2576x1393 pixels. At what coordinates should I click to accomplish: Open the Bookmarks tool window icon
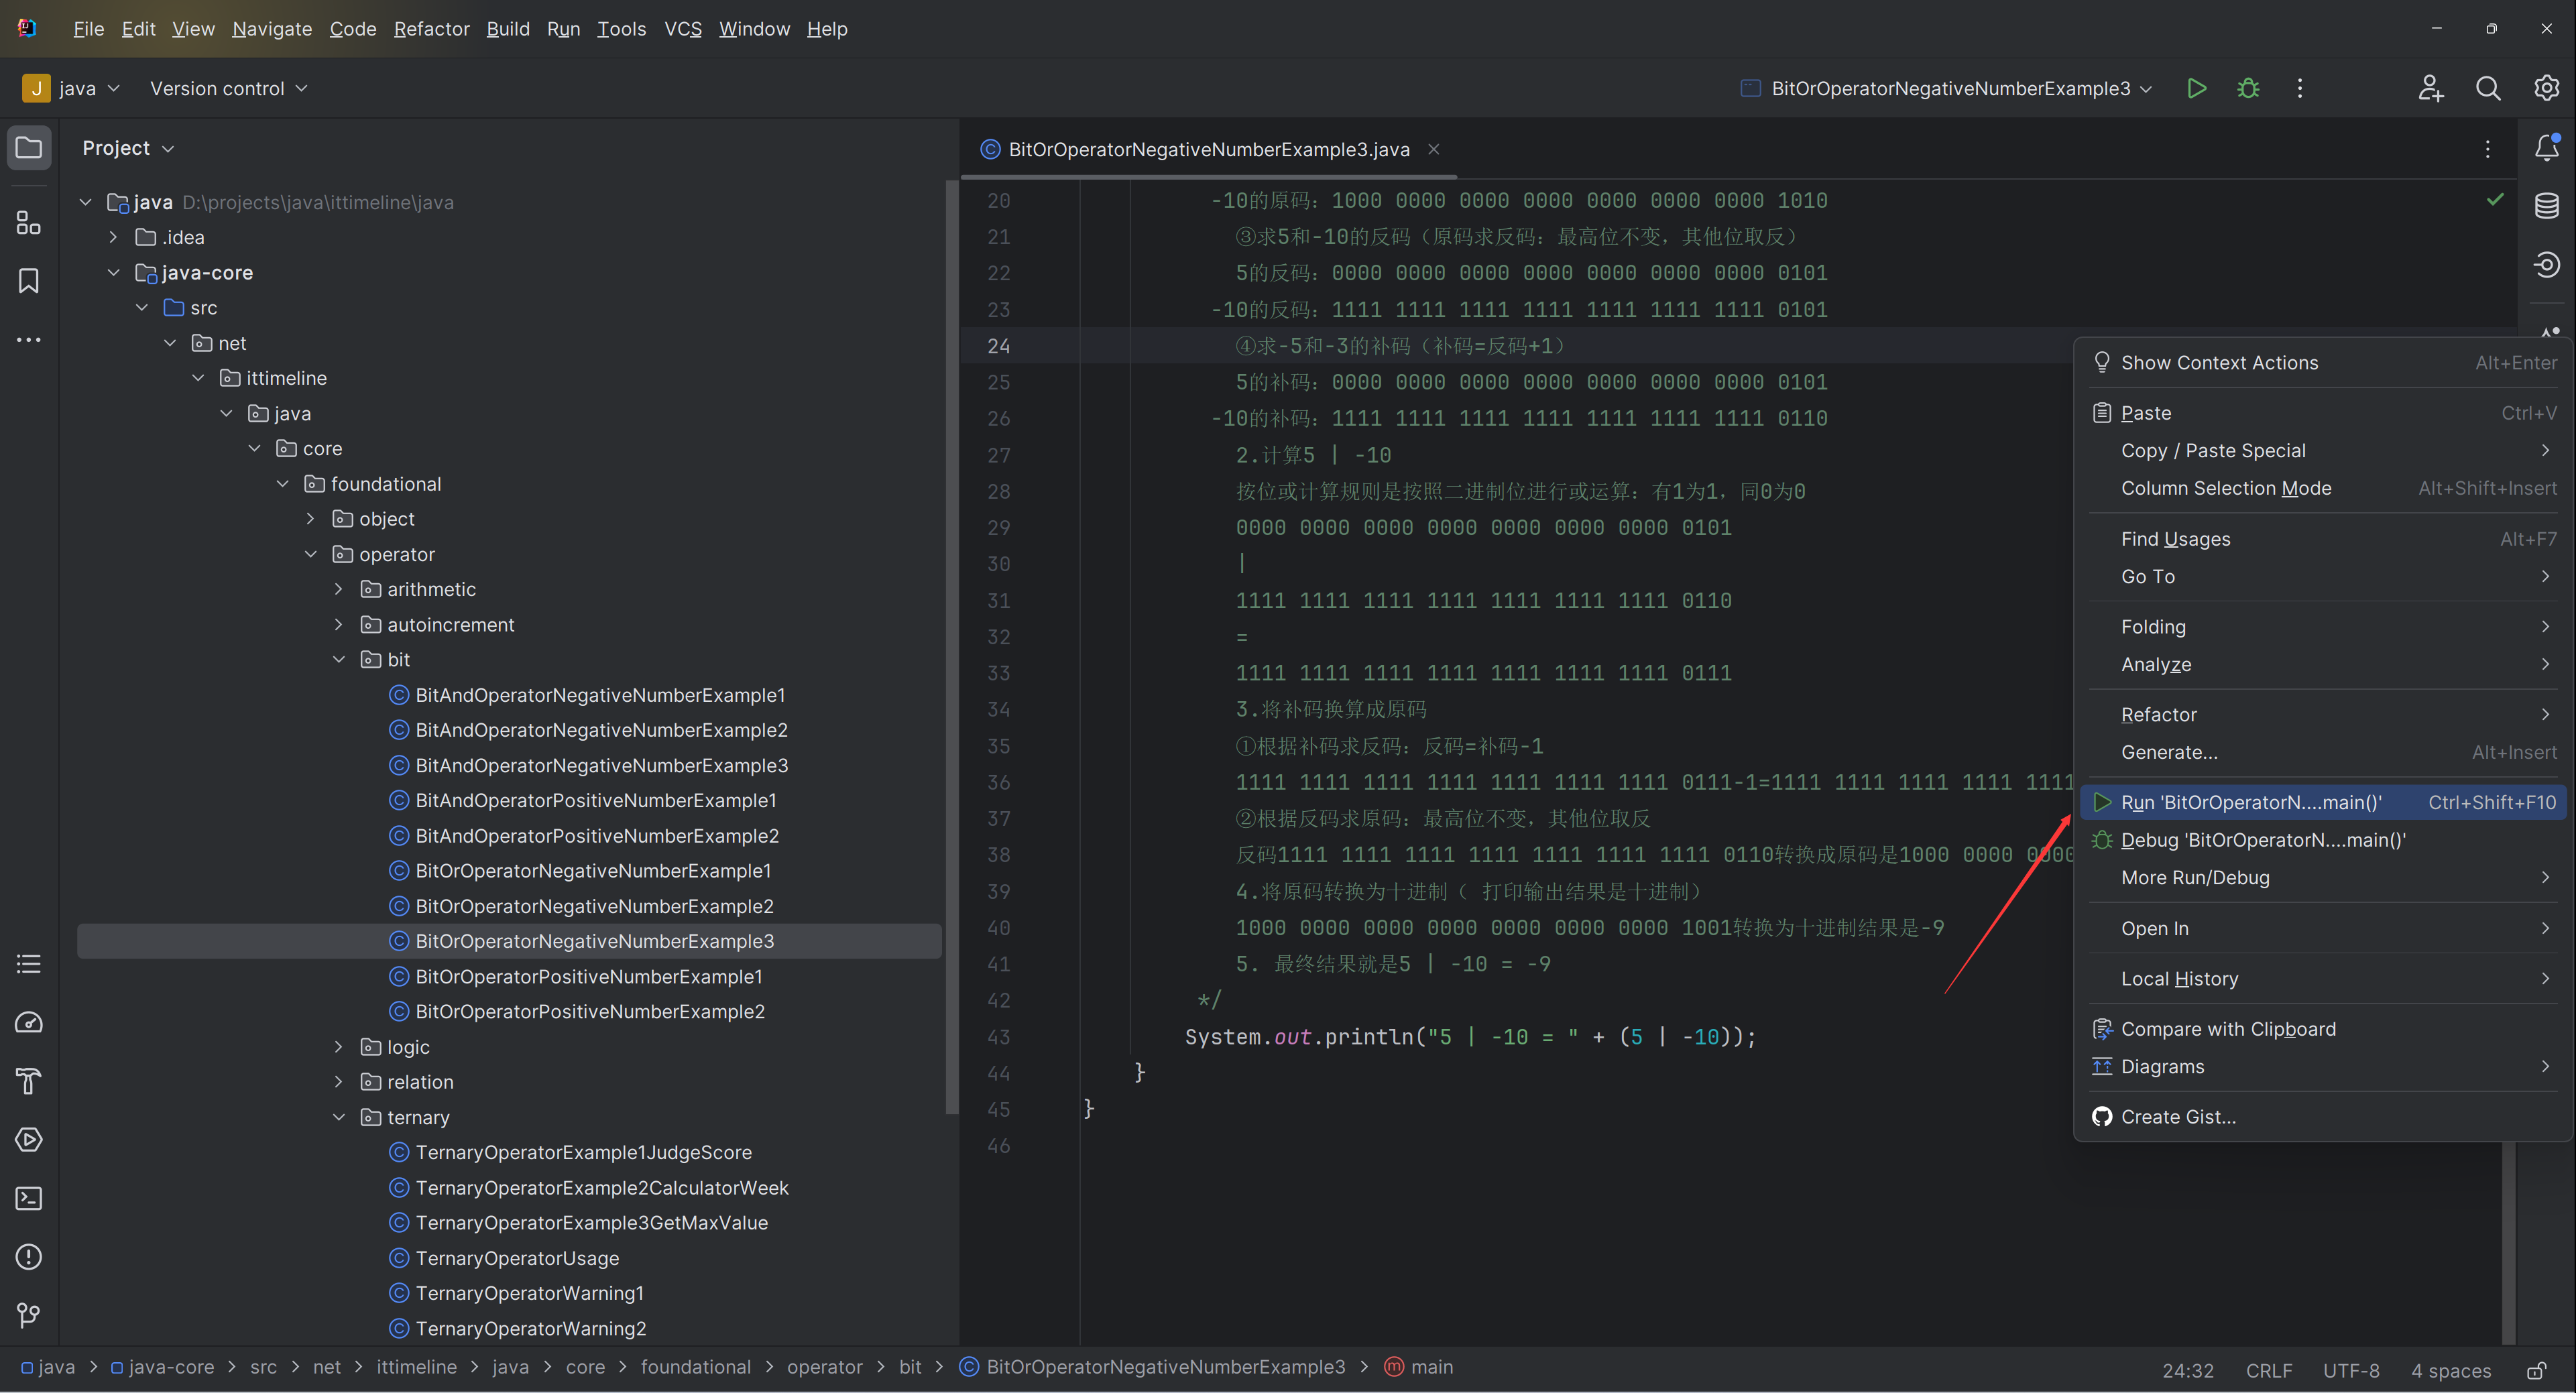coord(29,281)
